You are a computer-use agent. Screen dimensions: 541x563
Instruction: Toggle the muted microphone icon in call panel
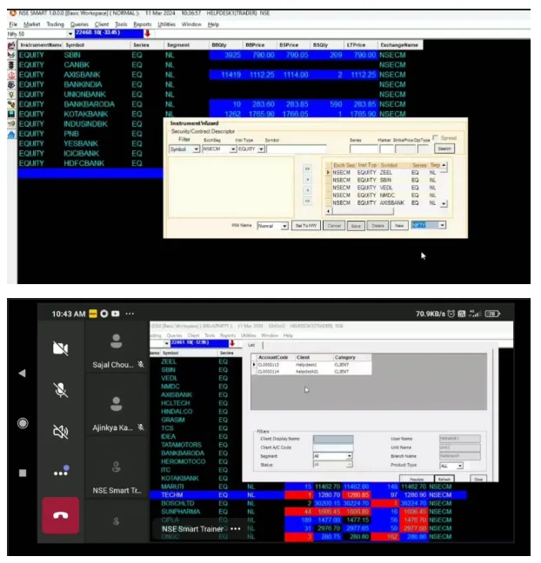(60, 390)
